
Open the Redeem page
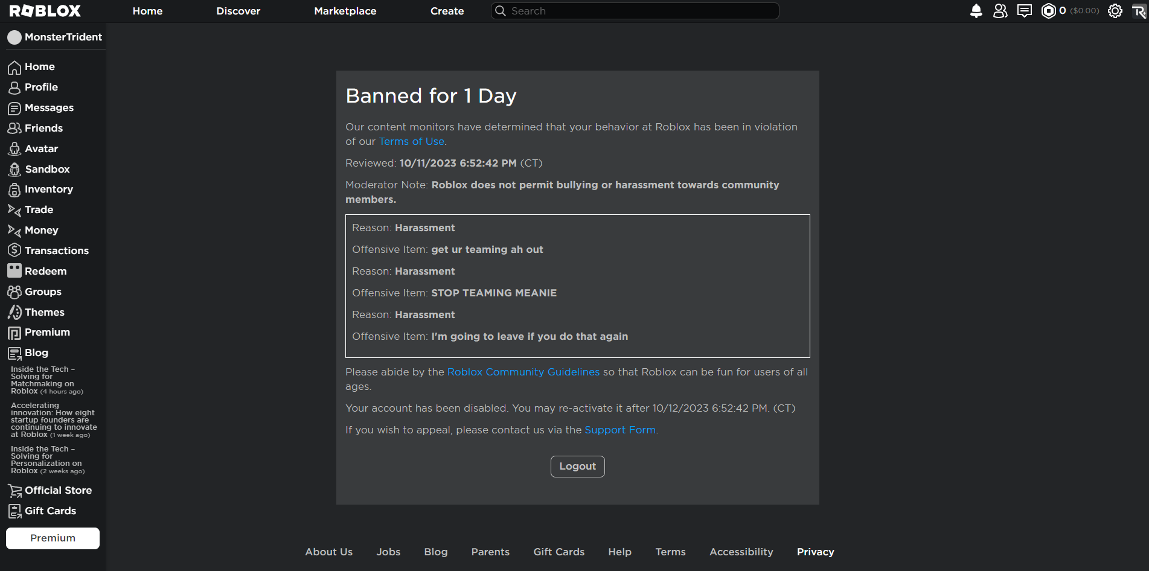[x=45, y=271]
